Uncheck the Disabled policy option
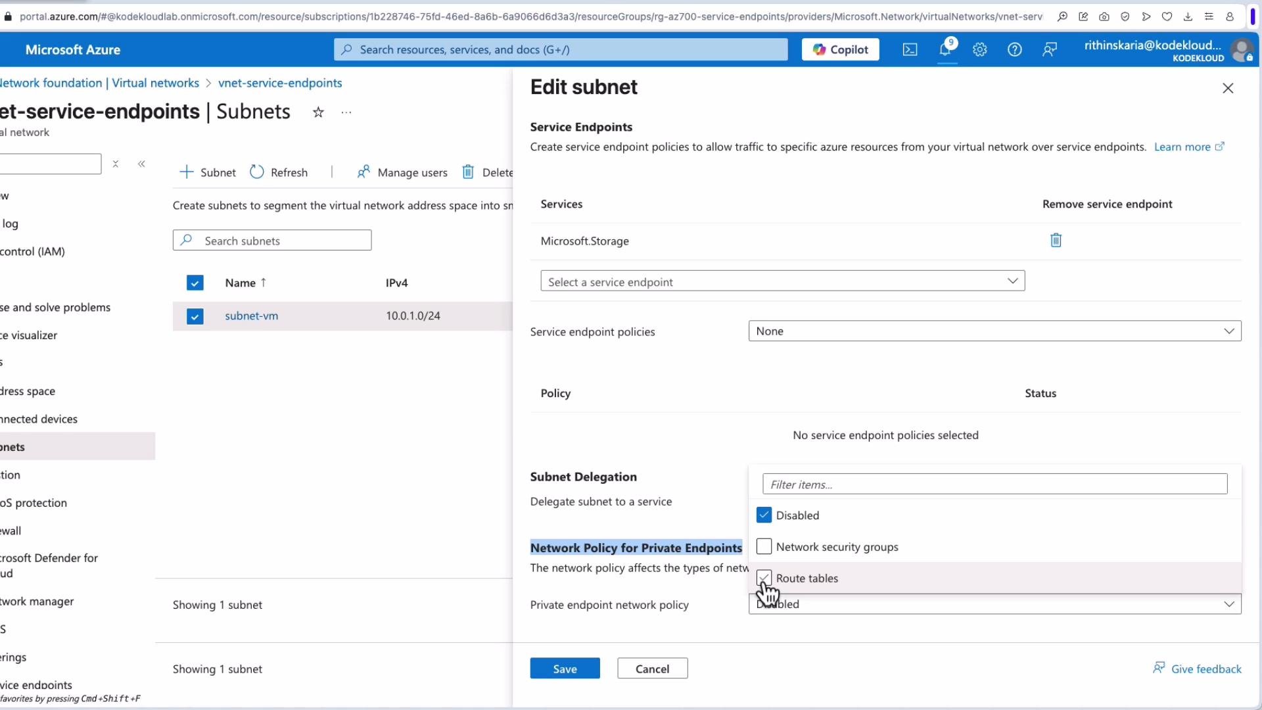The width and height of the screenshot is (1262, 710). (x=764, y=515)
